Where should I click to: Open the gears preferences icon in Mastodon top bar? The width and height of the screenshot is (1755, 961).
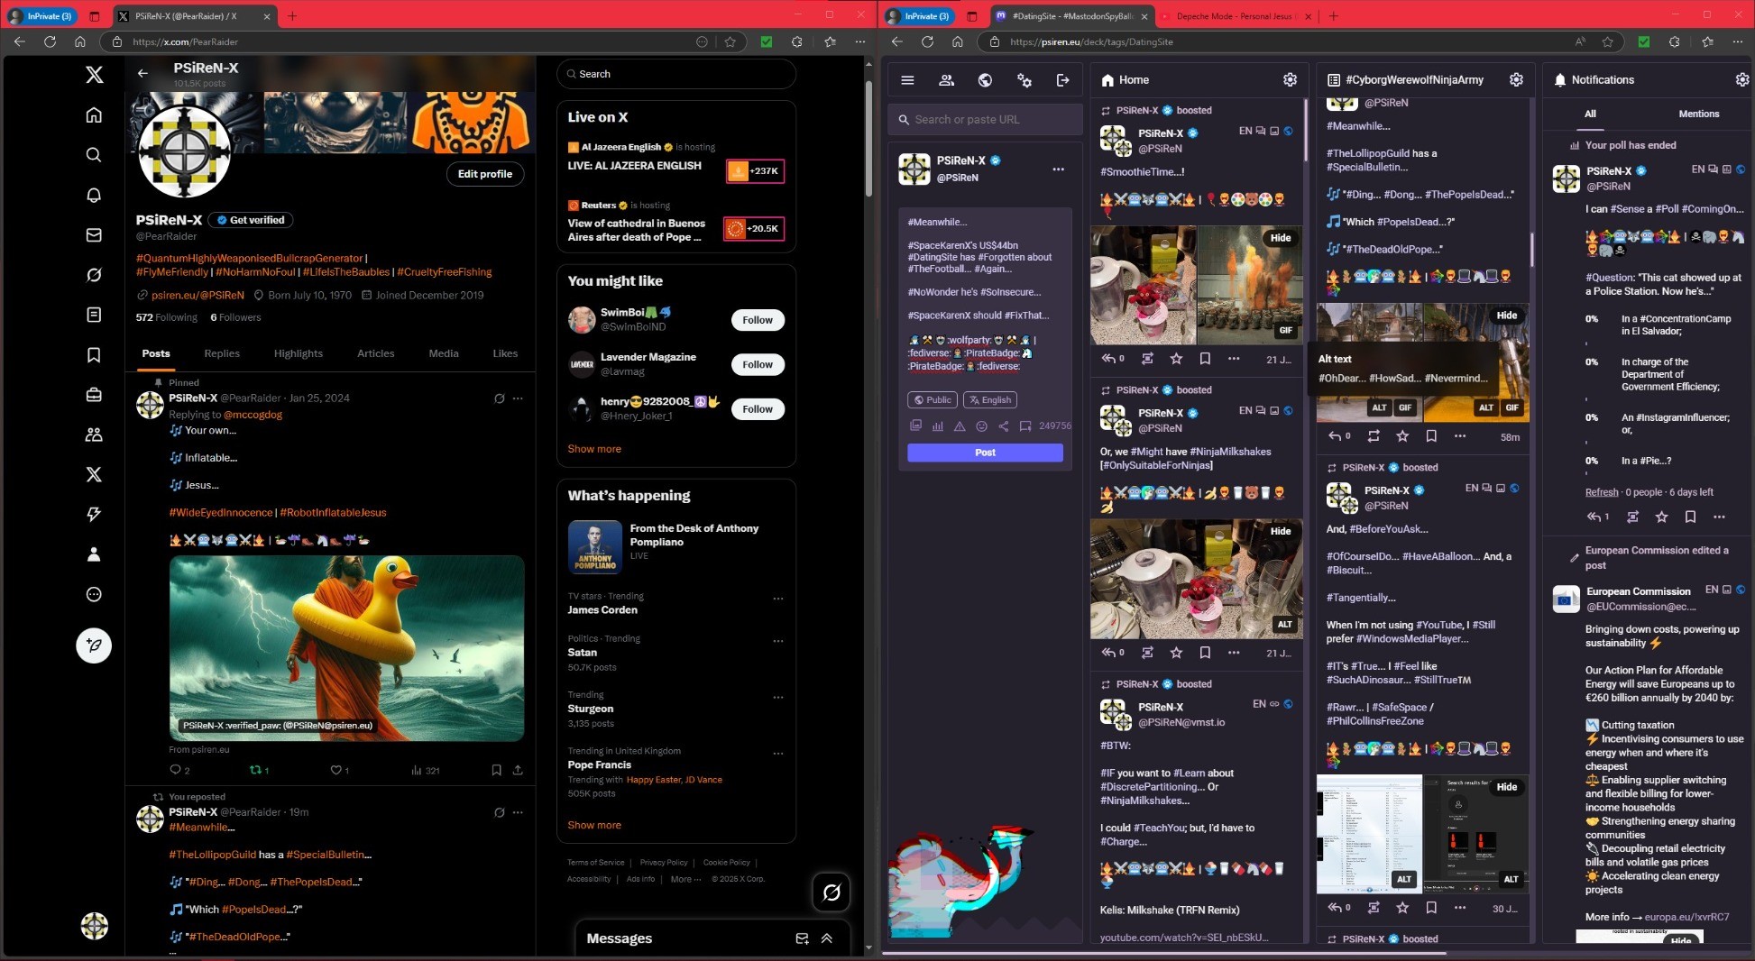(x=1024, y=80)
